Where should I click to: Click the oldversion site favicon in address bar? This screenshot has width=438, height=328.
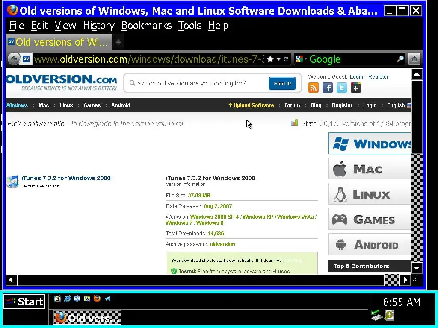click(26, 59)
